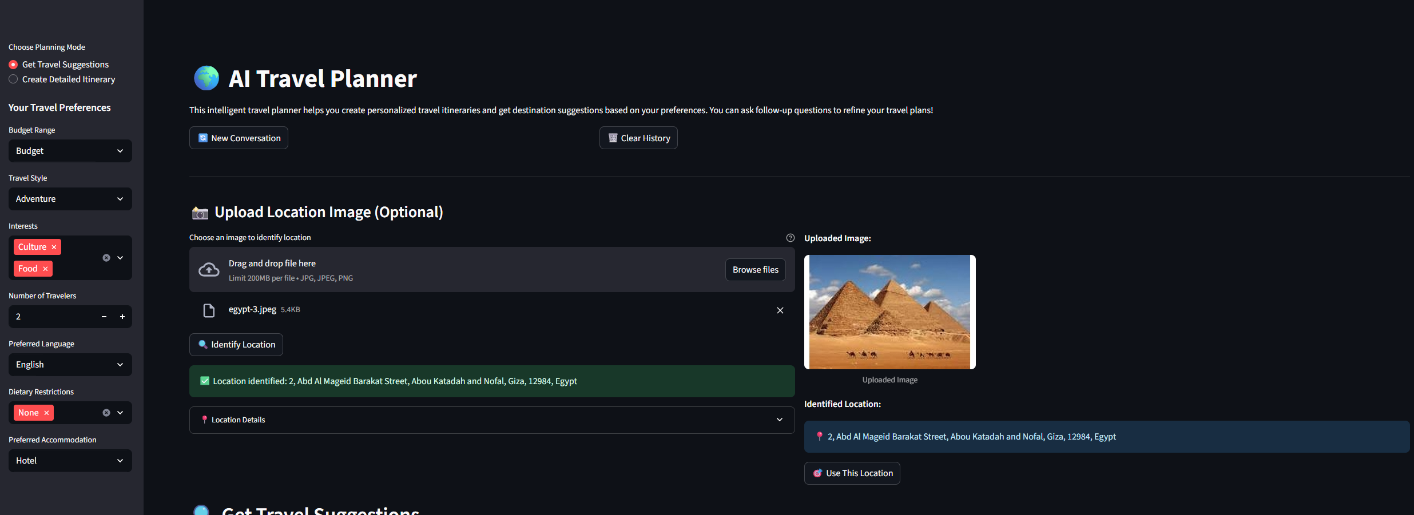
Task: Click the help icon for image uploader
Action: (791, 238)
